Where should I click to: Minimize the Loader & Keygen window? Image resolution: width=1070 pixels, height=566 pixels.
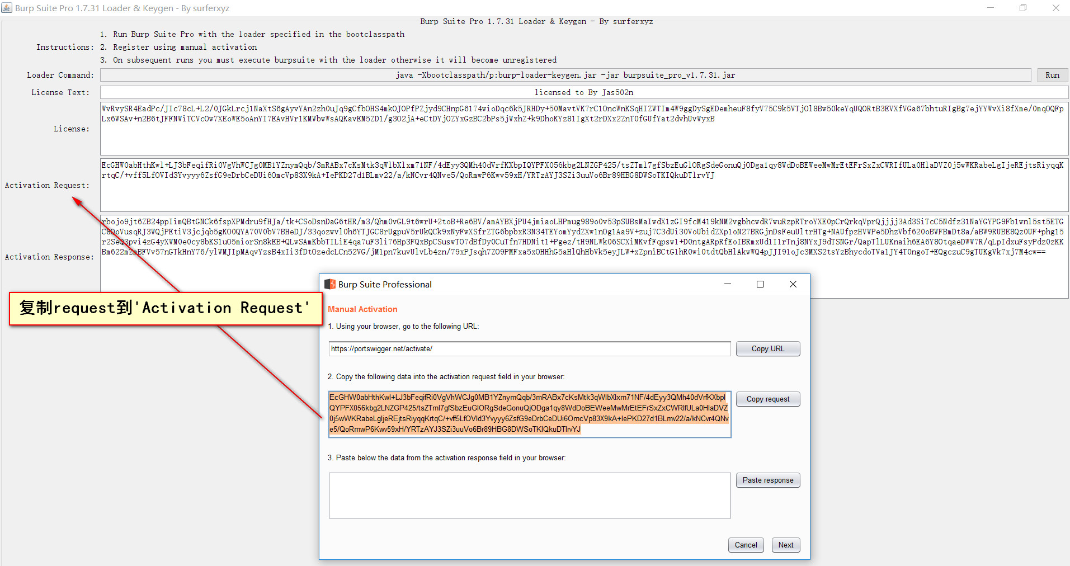[991, 8]
